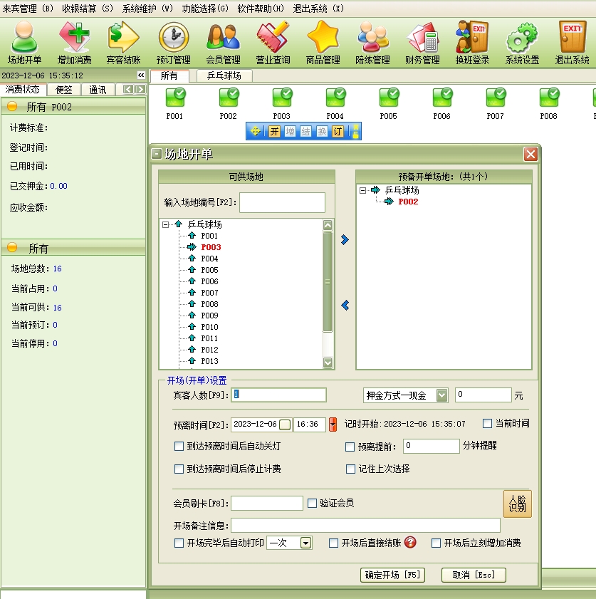This screenshot has width=596, height=599.
Task: Check 到达预离时间后自动关灯 option
Action: 179,447
